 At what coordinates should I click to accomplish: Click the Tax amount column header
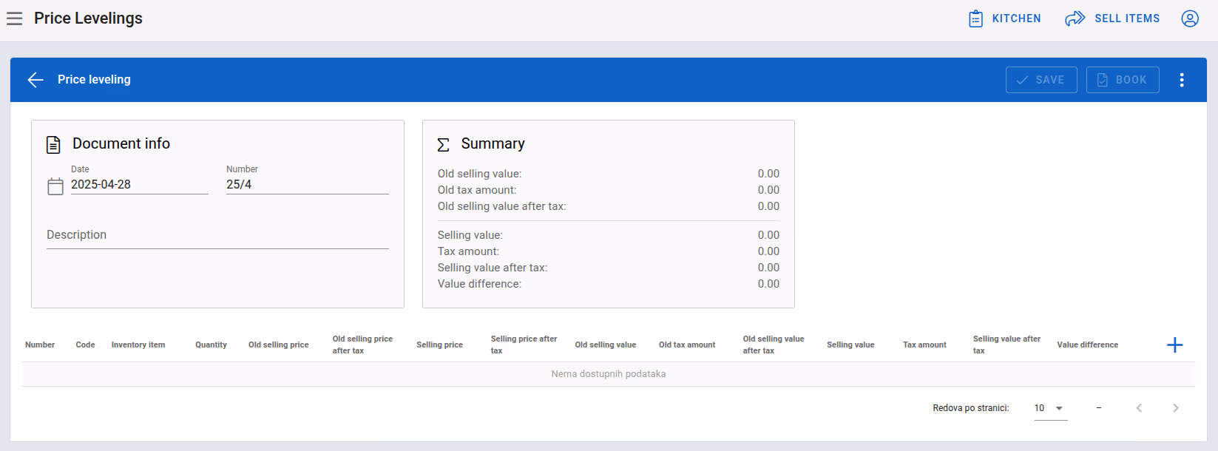click(924, 345)
